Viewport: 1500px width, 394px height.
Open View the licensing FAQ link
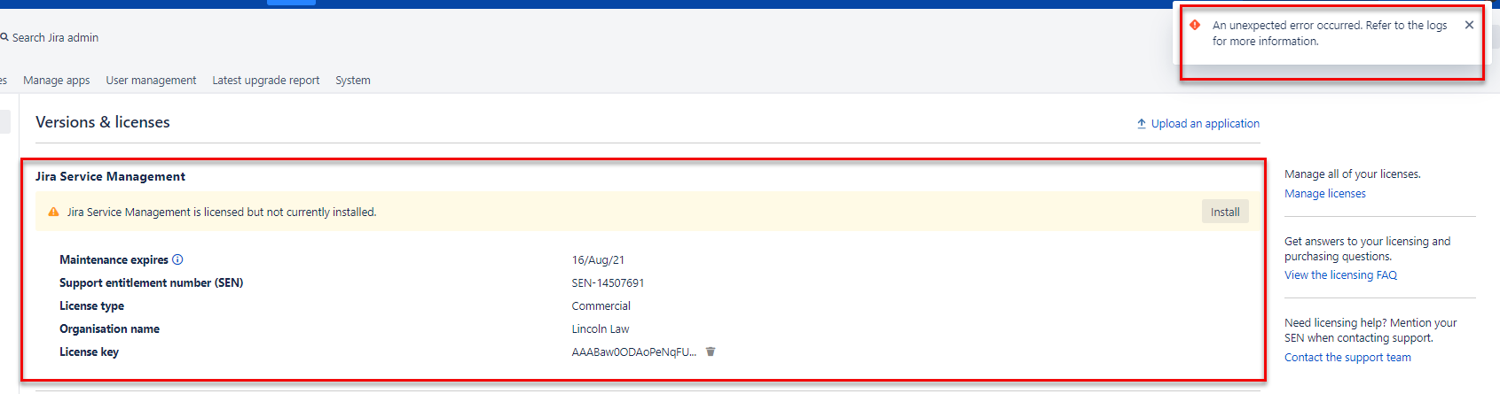coord(1340,274)
